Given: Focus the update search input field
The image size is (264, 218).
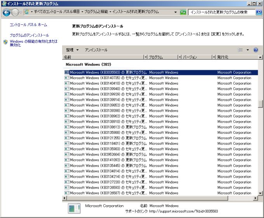Looking at the screenshot, I should (222, 12).
